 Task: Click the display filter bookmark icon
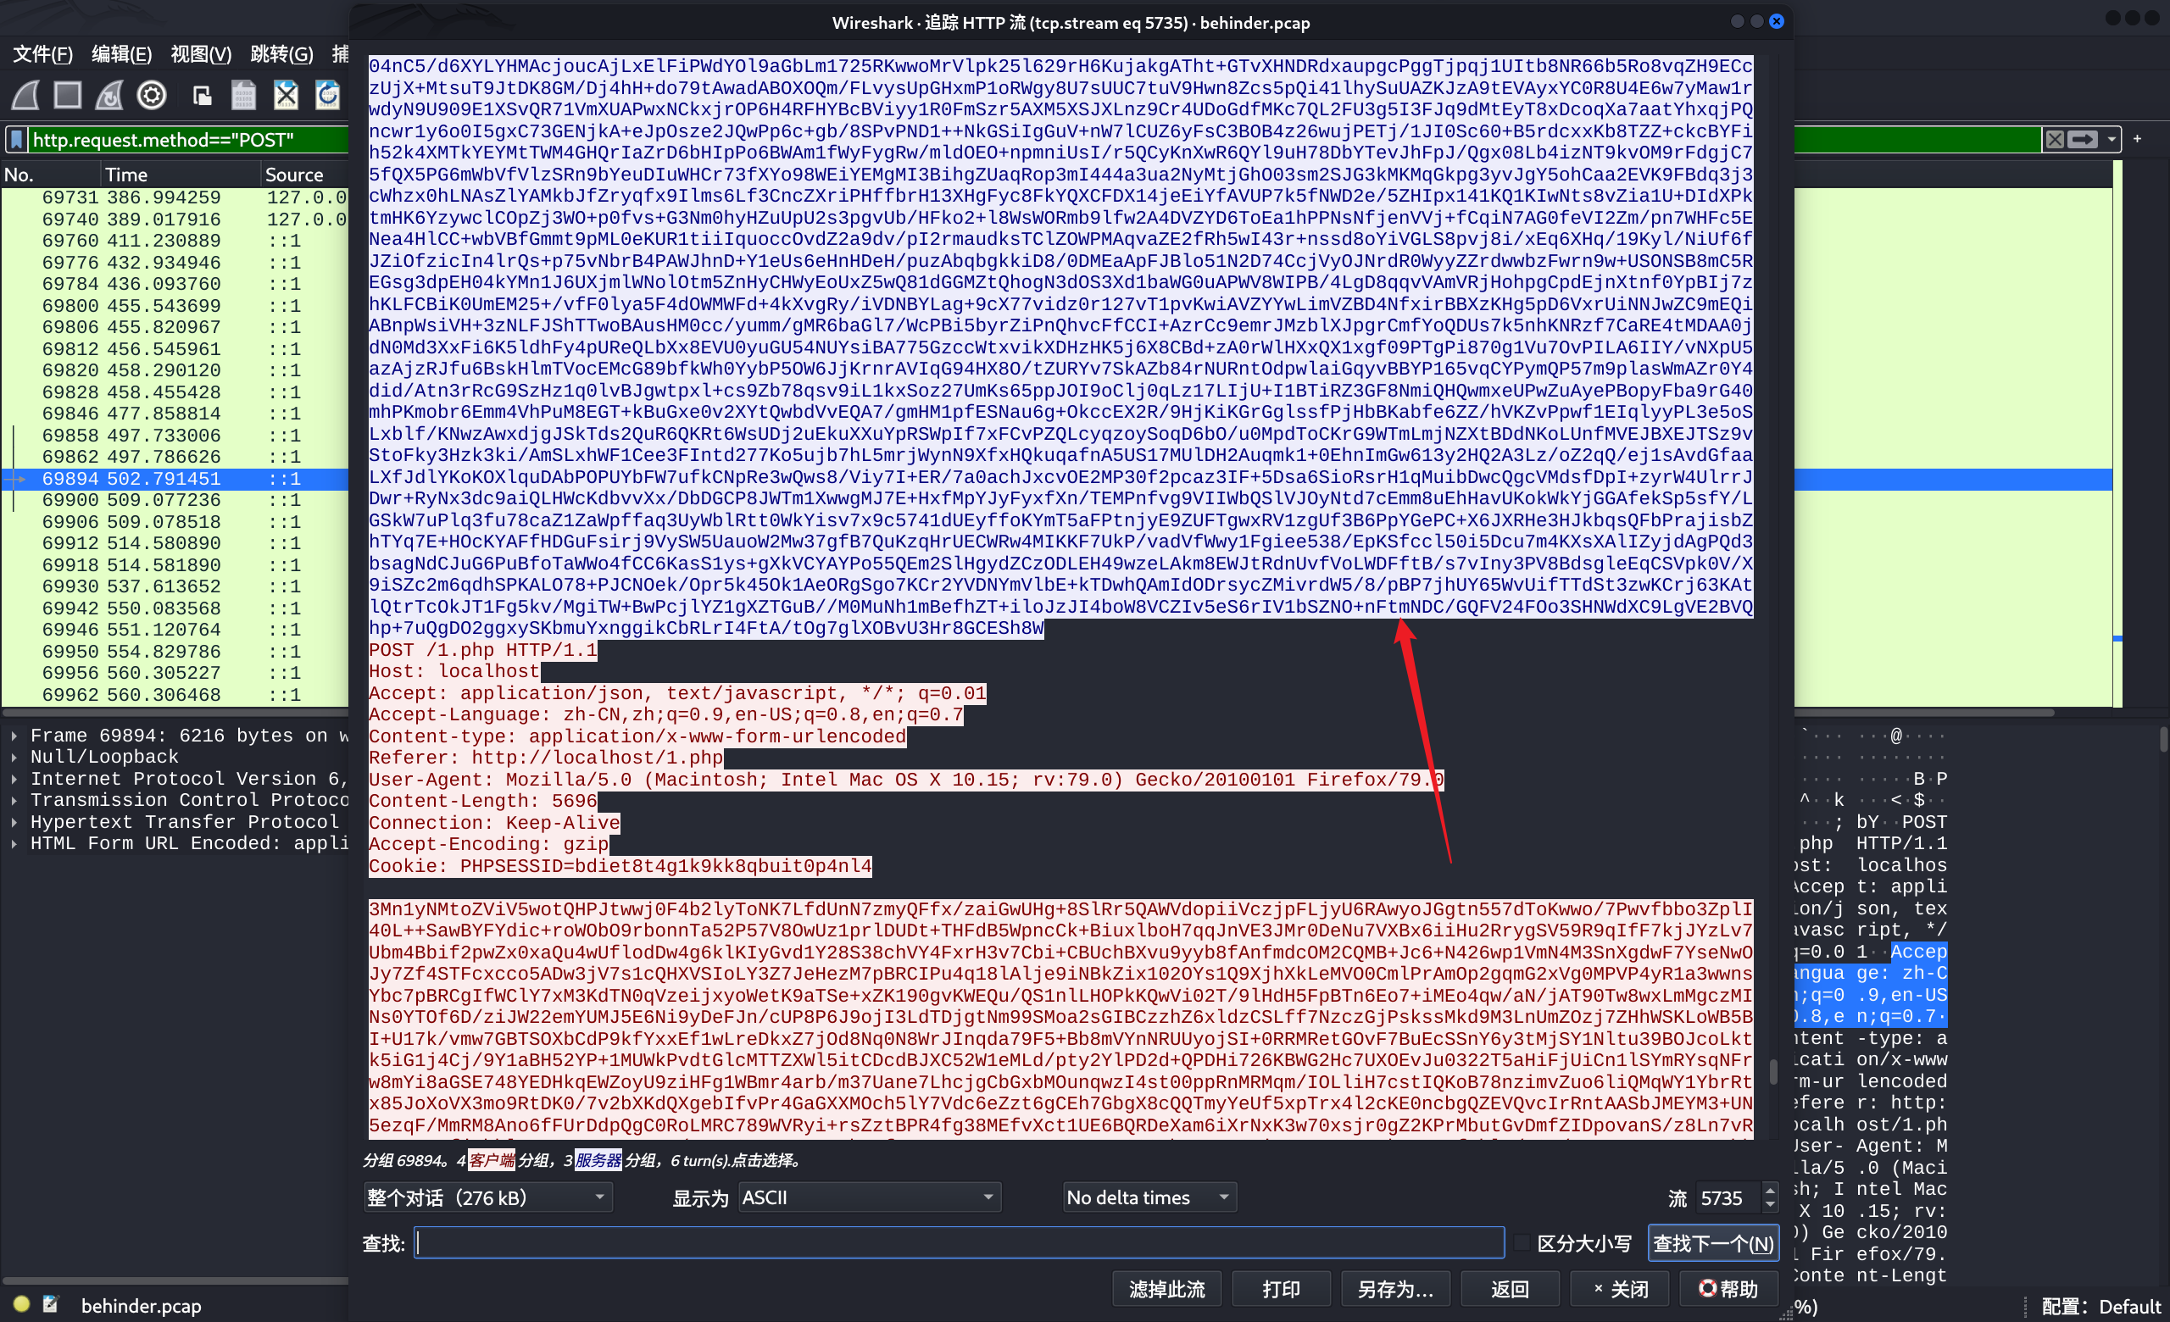[16, 140]
